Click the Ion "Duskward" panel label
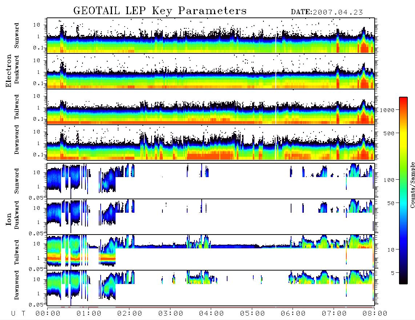This screenshot has width=415, height=320. point(17,215)
